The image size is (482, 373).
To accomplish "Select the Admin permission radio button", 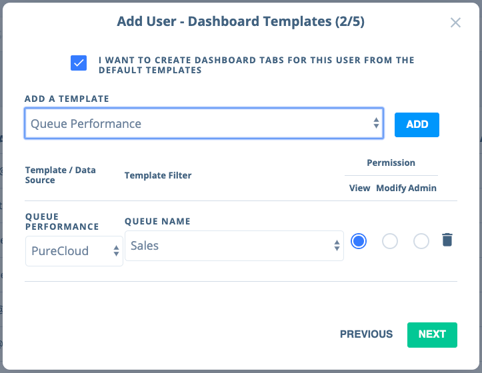I will (421, 241).
